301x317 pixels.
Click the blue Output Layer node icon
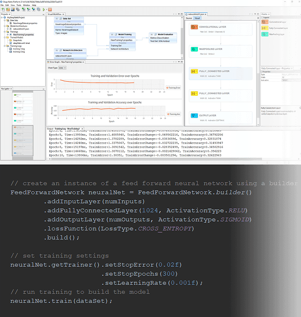(x=193, y=116)
